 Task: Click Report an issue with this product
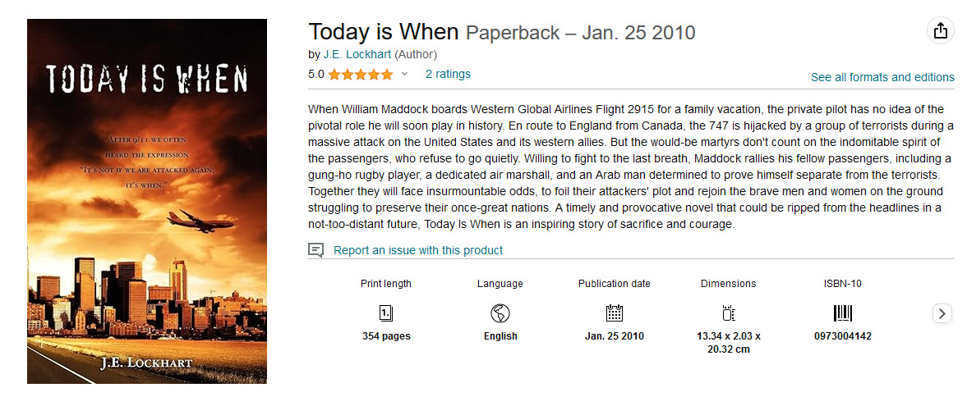pyautogui.click(x=418, y=250)
